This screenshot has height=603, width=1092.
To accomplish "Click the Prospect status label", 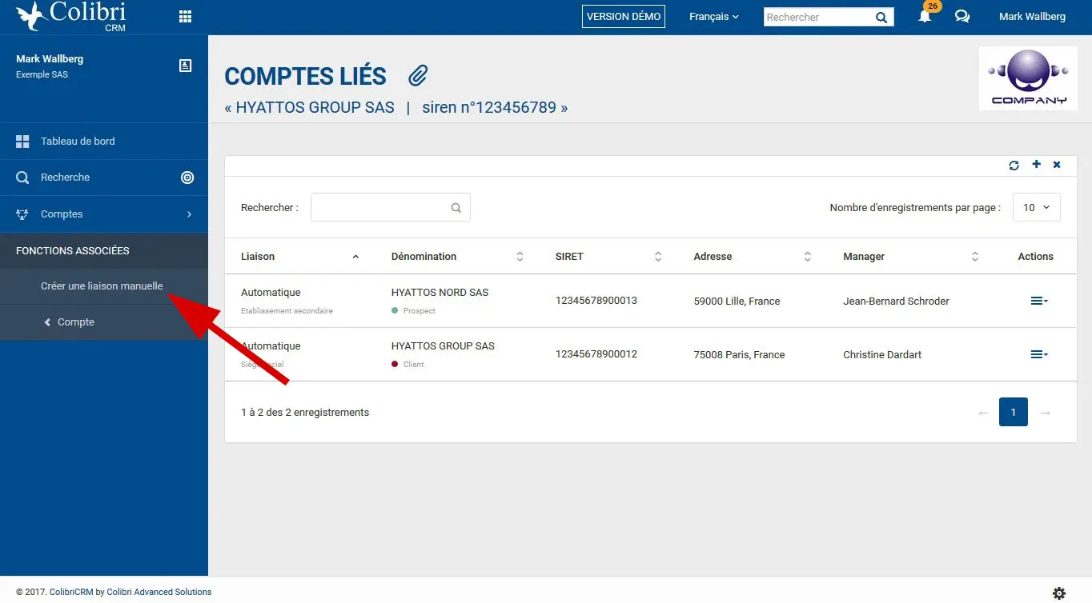I will pos(420,310).
